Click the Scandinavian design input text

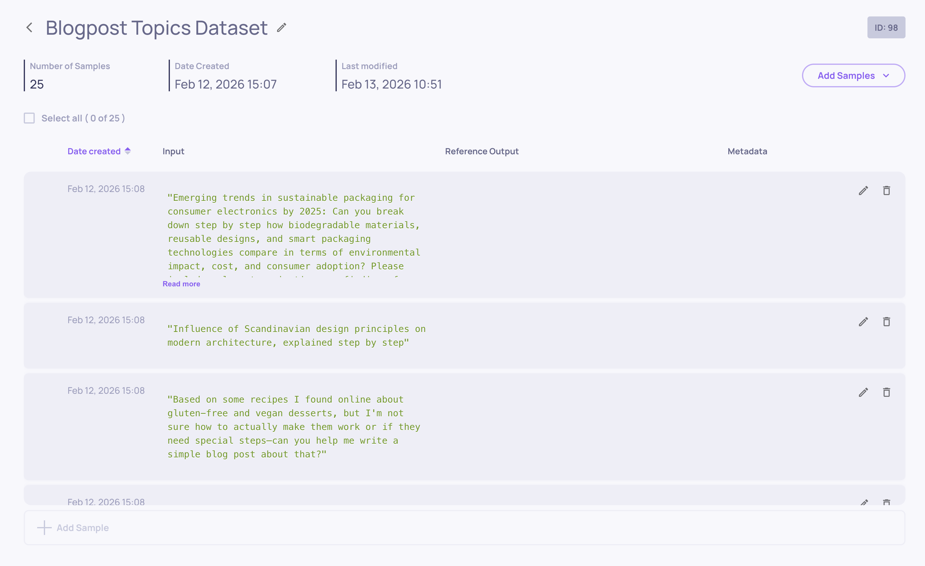click(296, 336)
